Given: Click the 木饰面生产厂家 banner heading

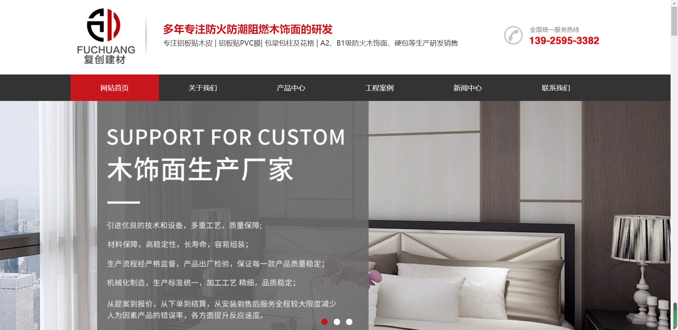Looking at the screenshot, I should pos(200,170).
